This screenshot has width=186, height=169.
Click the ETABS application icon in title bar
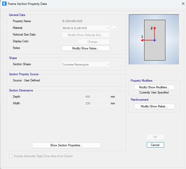tap(4, 4)
